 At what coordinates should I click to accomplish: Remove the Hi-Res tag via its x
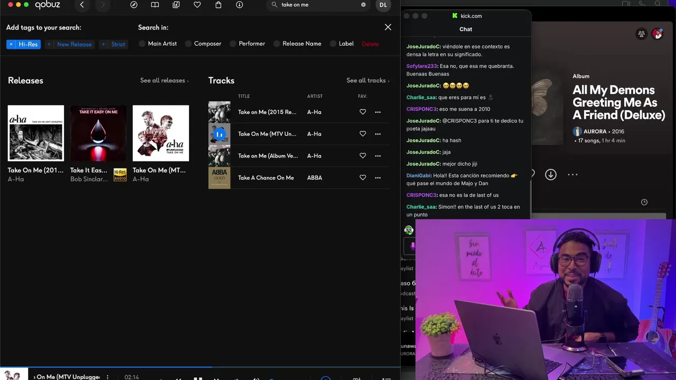pos(11,44)
